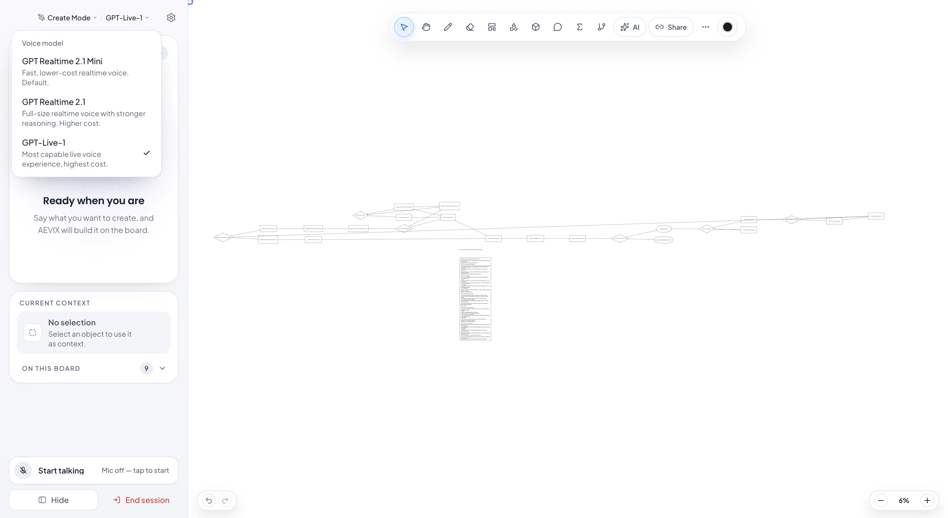Undo the last board action

pyautogui.click(x=209, y=500)
